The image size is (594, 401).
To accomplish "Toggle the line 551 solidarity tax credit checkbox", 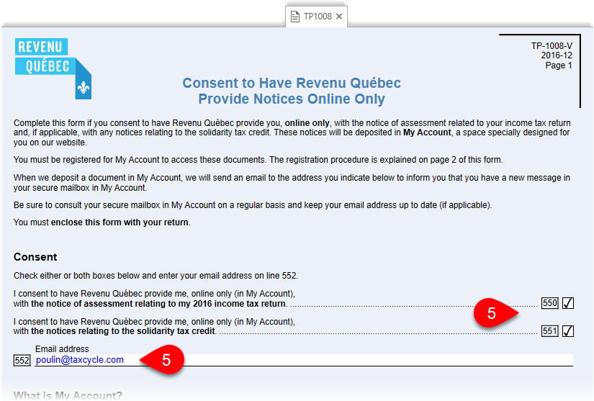I will [x=568, y=331].
